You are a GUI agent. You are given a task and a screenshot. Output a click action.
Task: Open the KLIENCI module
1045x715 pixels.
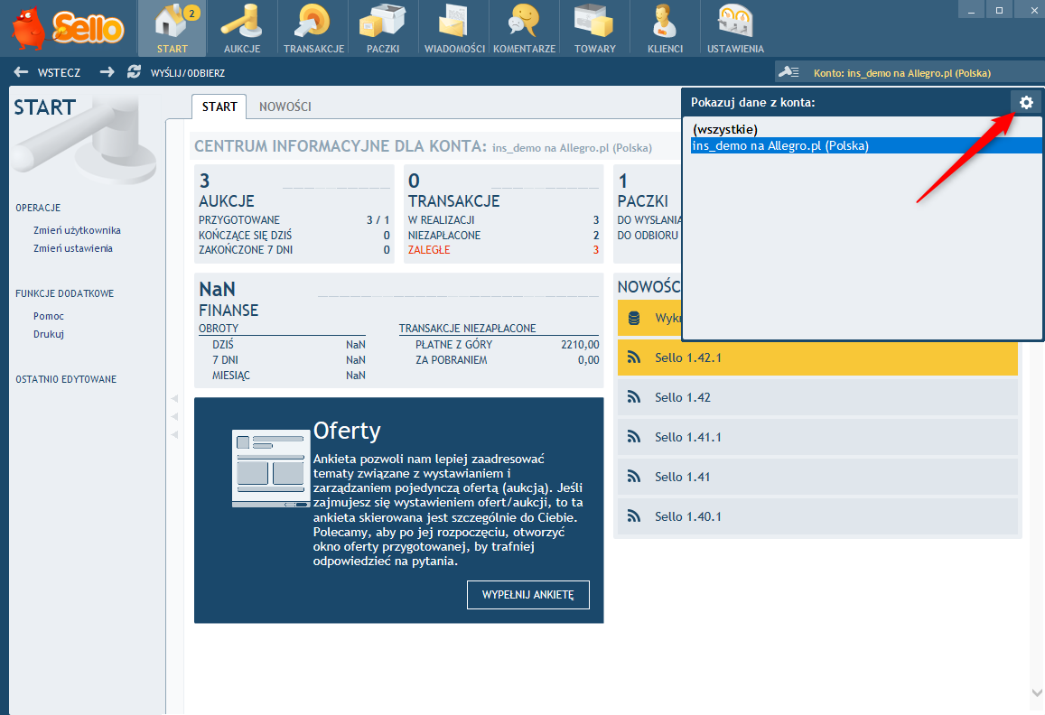[x=665, y=29]
